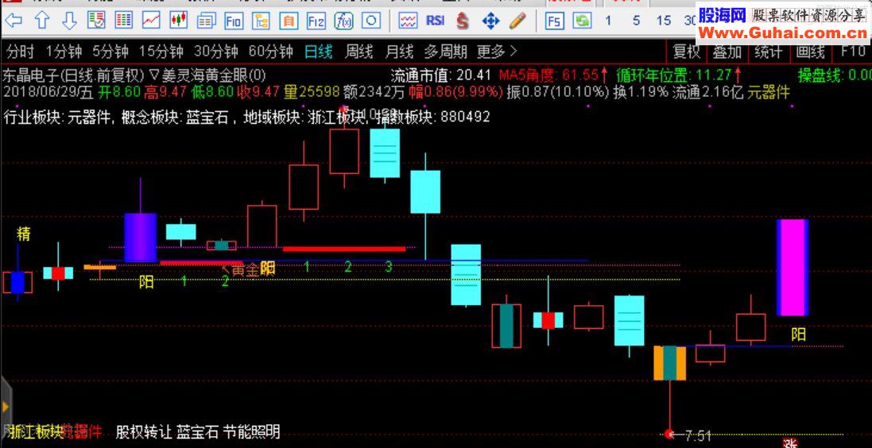
Task: Switch to the candlestick chart icon
Action: tap(179, 21)
